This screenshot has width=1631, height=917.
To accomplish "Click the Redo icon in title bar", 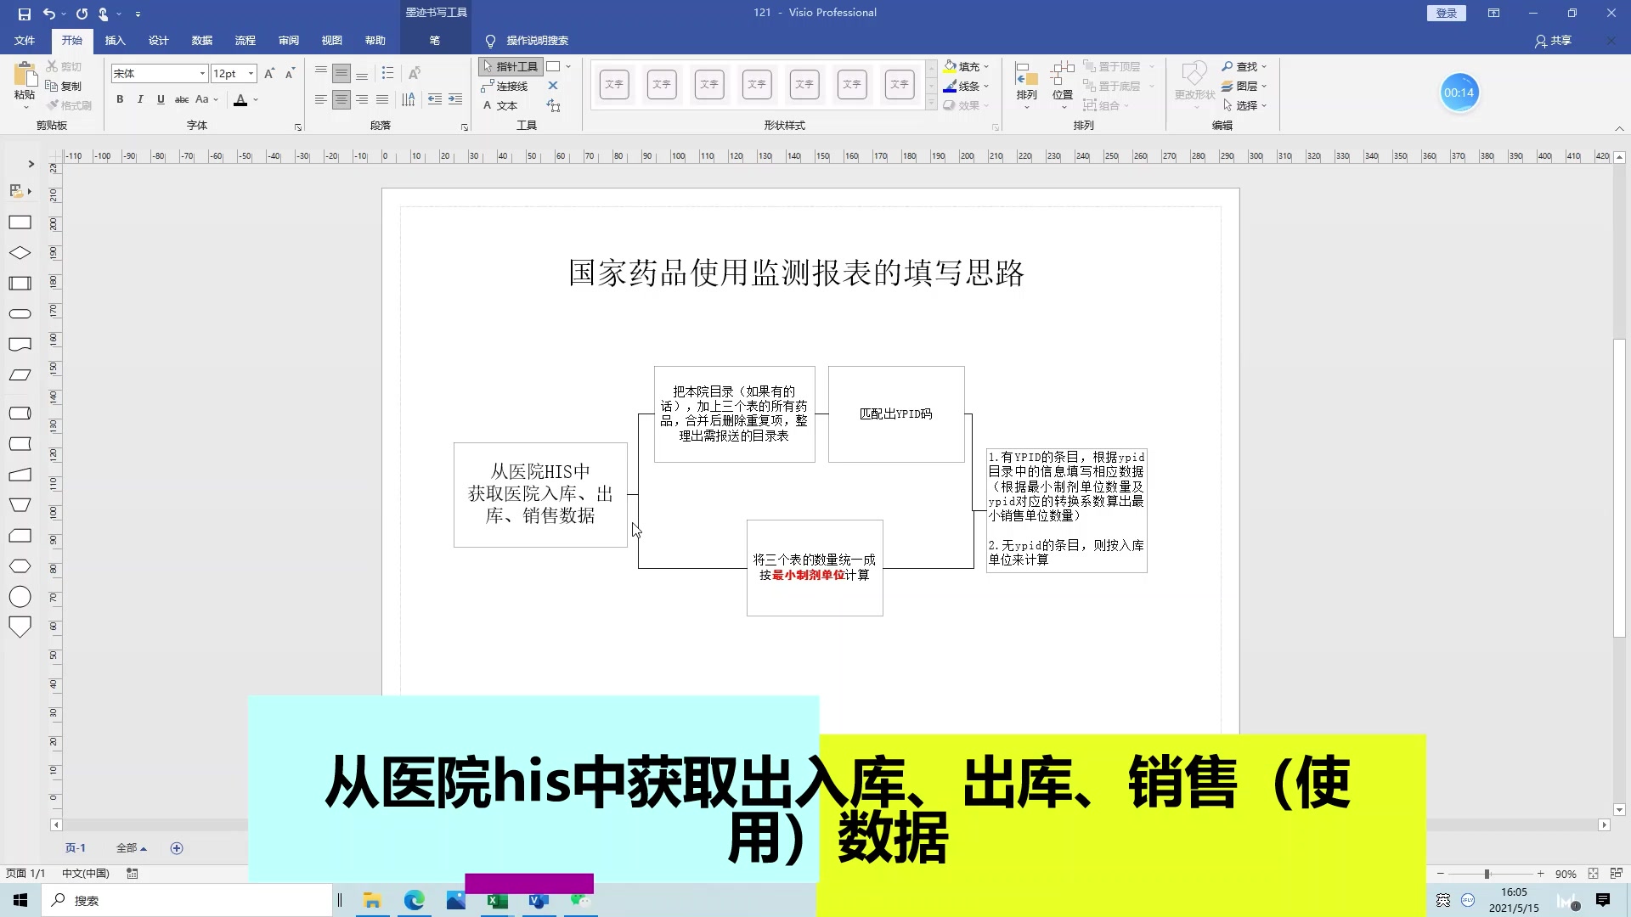I will tap(82, 14).
